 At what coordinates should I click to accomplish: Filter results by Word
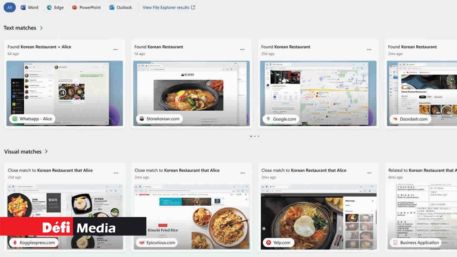(x=29, y=7)
